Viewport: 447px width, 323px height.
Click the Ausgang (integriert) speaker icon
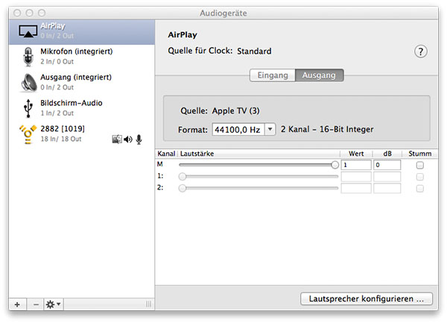pyautogui.click(x=28, y=81)
